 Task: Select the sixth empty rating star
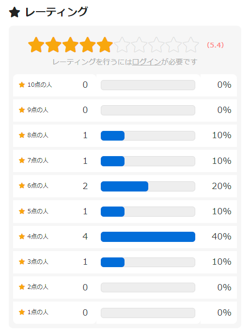coord(122,45)
